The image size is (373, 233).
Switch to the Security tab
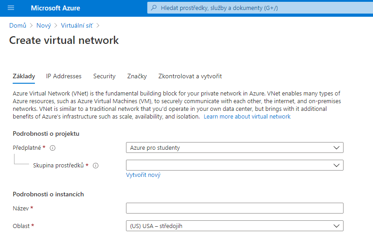104,76
